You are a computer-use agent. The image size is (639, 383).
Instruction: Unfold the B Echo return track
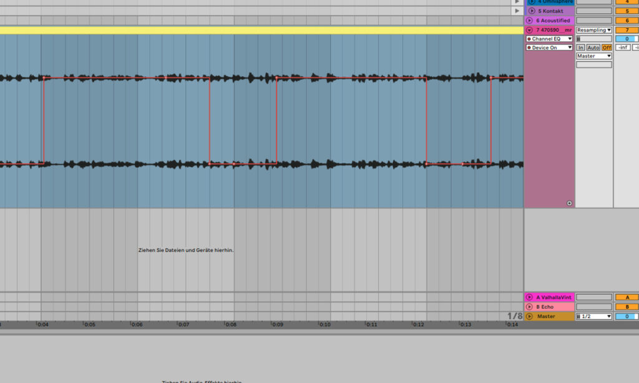pos(529,307)
